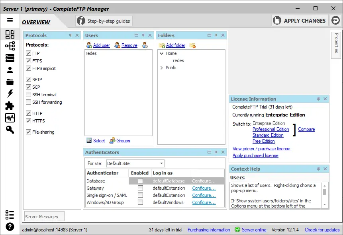The width and height of the screenshot is (343, 235).
Task: Toggle the HTTPS checkbox
Action: coord(28,121)
